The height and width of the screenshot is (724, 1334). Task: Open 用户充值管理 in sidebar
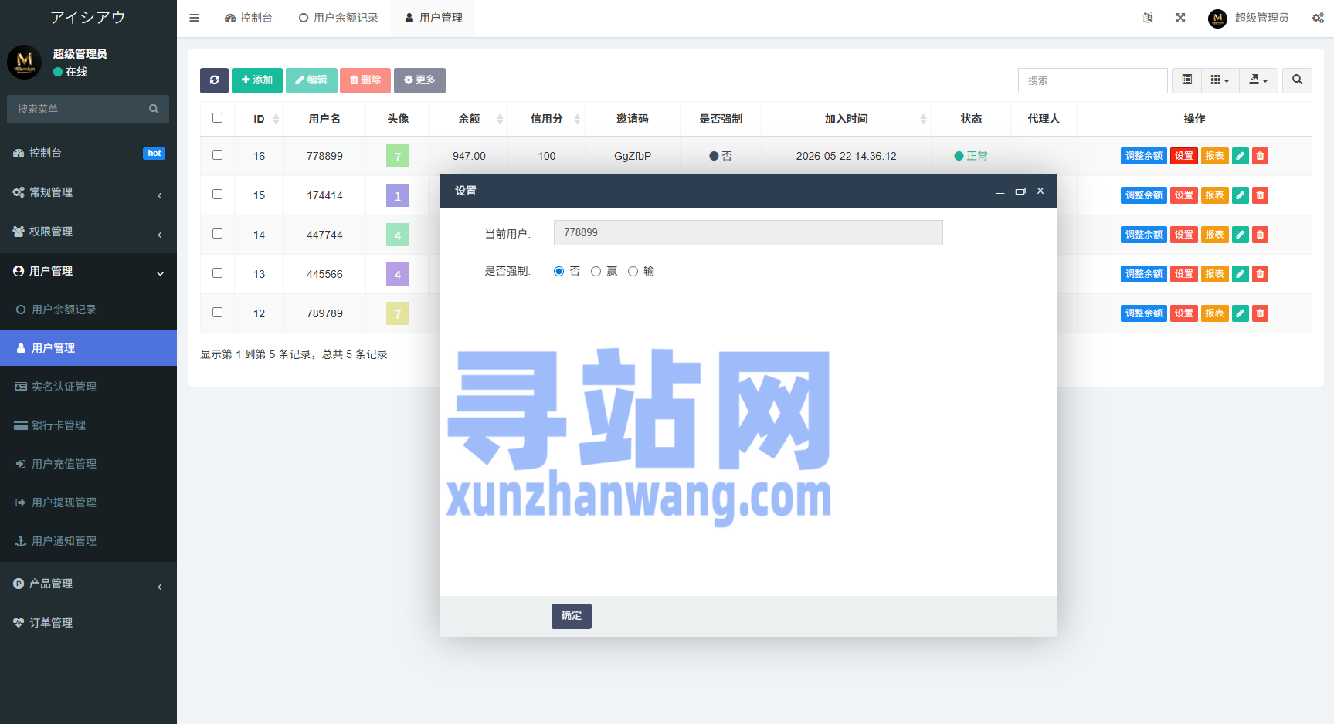coord(88,464)
